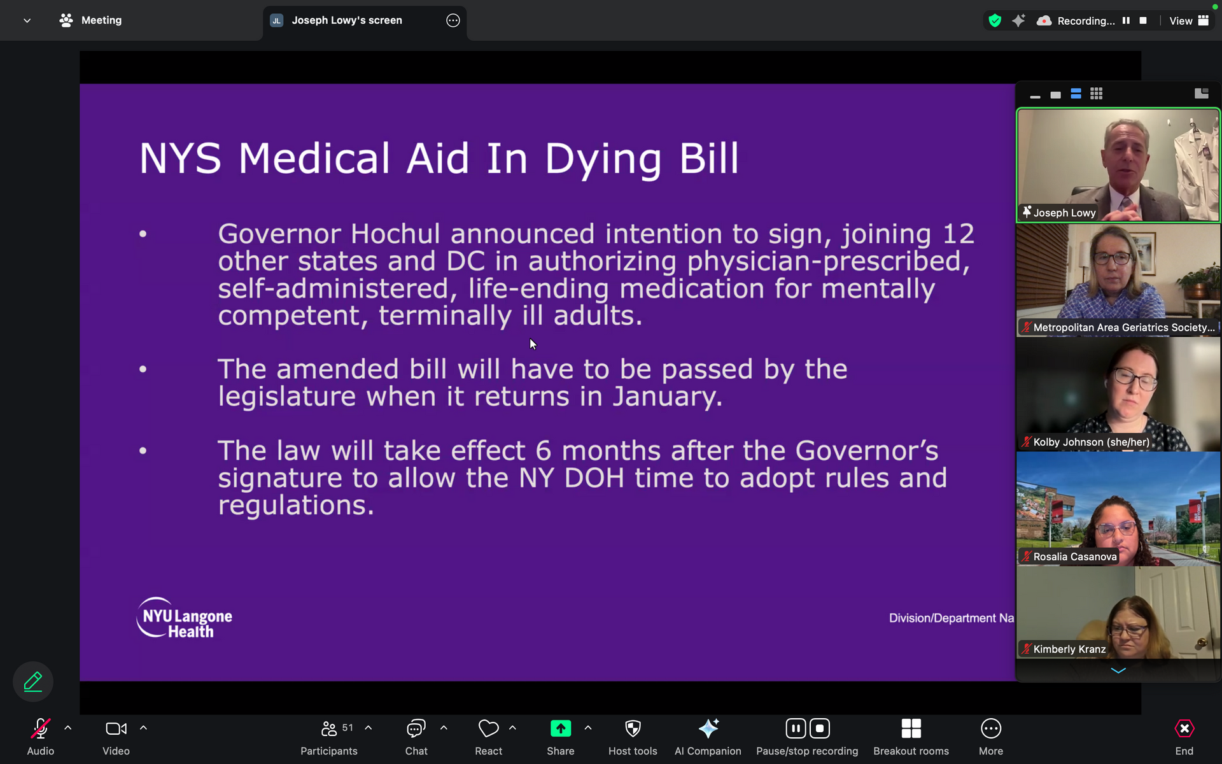Expand Share options arrow
The width and height of the screenshot is (1222, 764).
[x=588, y=728]
